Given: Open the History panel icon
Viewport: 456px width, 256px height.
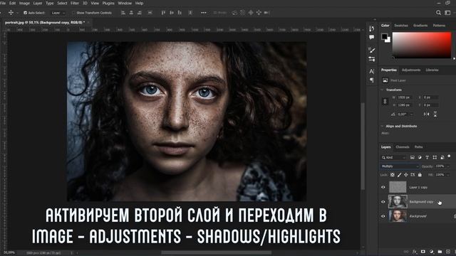Looking at the screenshot, I should click(x=372, y=28).
